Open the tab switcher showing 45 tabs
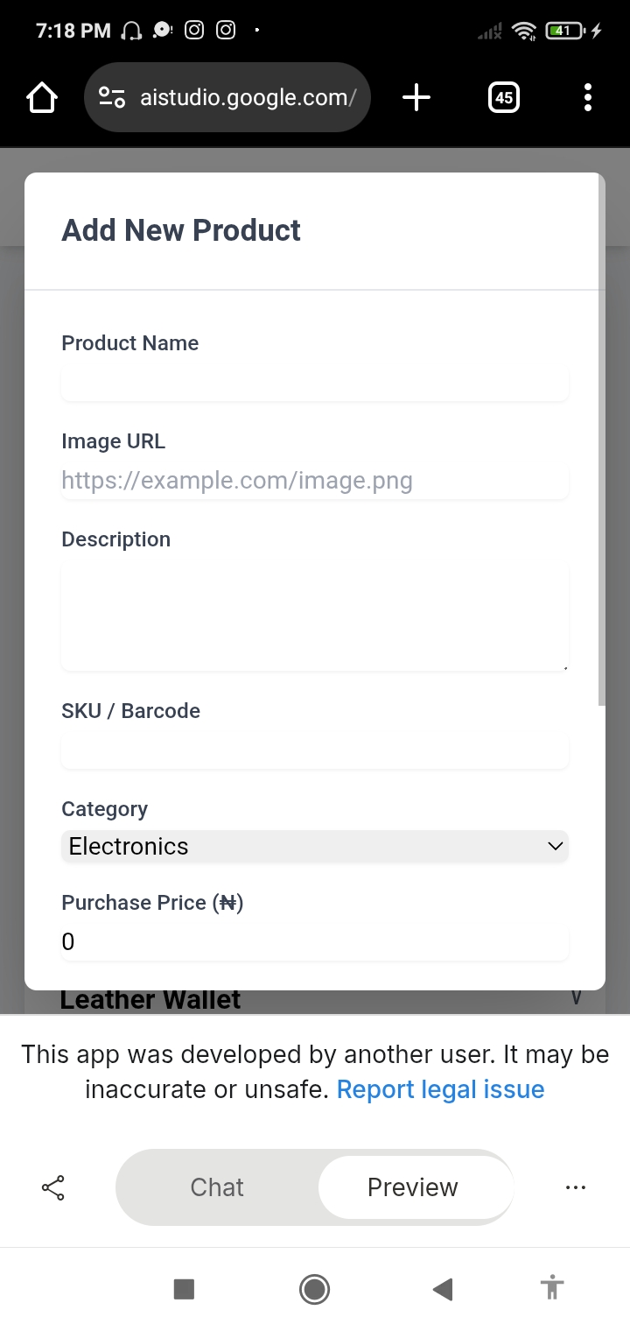Screen dimensions: 630x1331 point(503,98)
